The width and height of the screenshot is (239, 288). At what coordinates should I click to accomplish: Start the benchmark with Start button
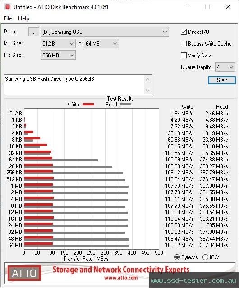pyautogui.click(x=222, y=80)
